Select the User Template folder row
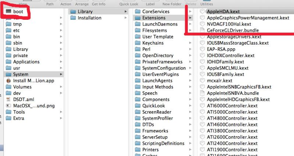This screenshot has height=156, width=294. [x=163, y=37]
